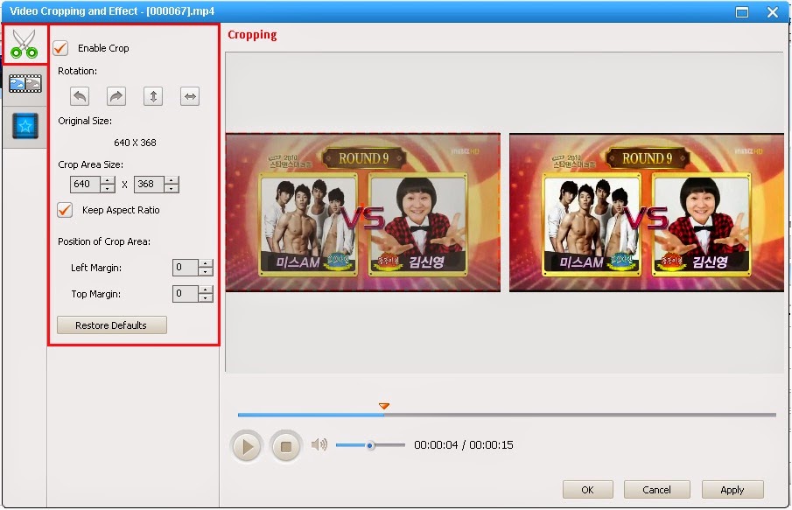This screenshot has width=792, height=510.
Task: Increase Left Margin using its spinner
Action: 206,263
